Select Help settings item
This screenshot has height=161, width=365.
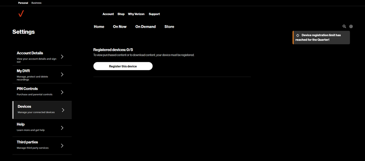point(42,128)
